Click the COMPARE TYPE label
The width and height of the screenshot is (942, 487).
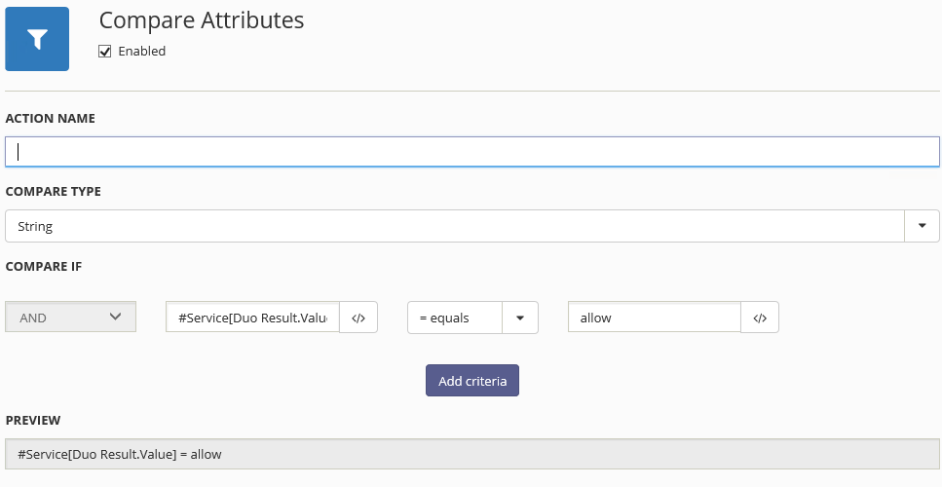(x=54, y=192)
